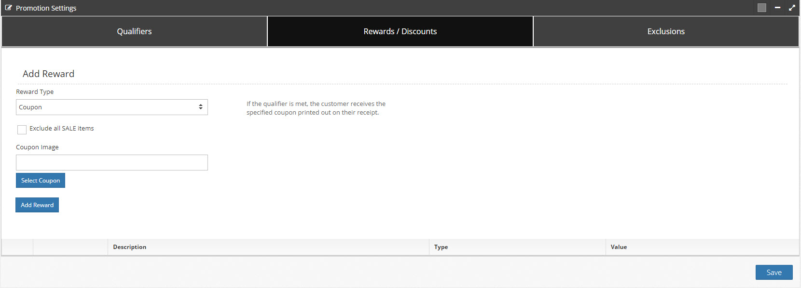Enable Exclude all SALE items checkbox

click(22, 130)
